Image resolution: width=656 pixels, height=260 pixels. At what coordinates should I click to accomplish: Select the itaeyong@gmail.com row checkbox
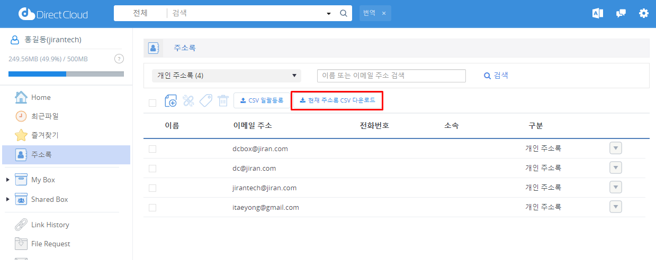[x=152, y=208]
